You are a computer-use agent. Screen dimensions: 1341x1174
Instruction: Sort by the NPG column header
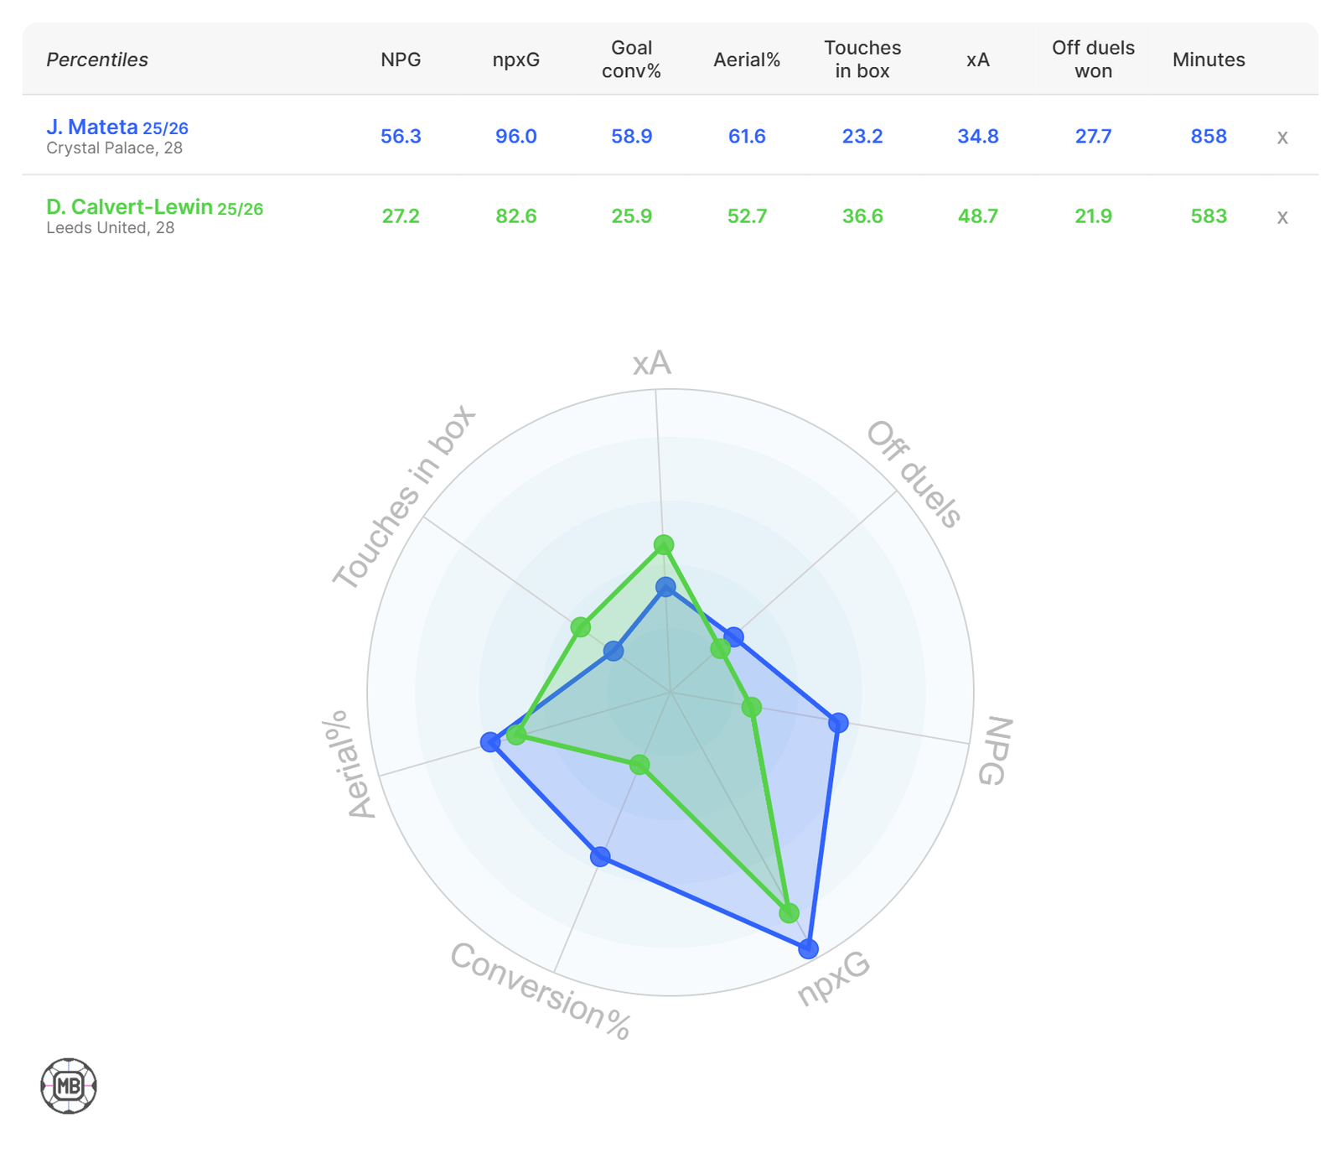point(401,60)
